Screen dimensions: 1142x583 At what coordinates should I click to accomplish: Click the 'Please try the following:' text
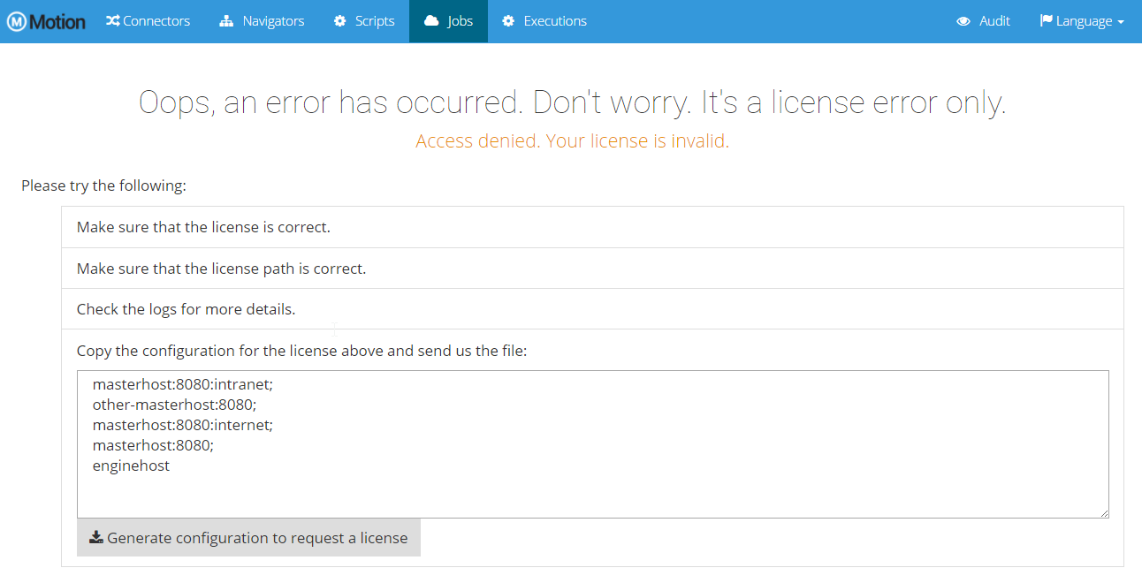pos(104,185)
